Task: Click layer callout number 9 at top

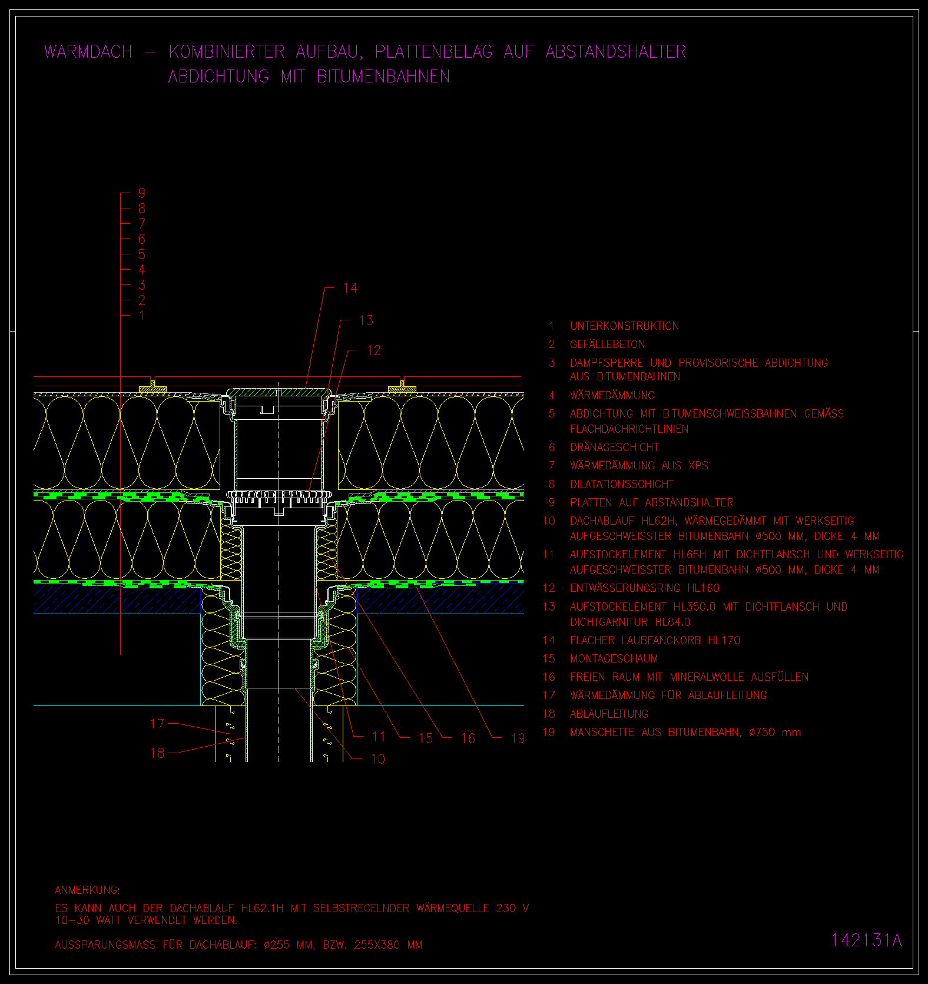Action: pos(141,193)
